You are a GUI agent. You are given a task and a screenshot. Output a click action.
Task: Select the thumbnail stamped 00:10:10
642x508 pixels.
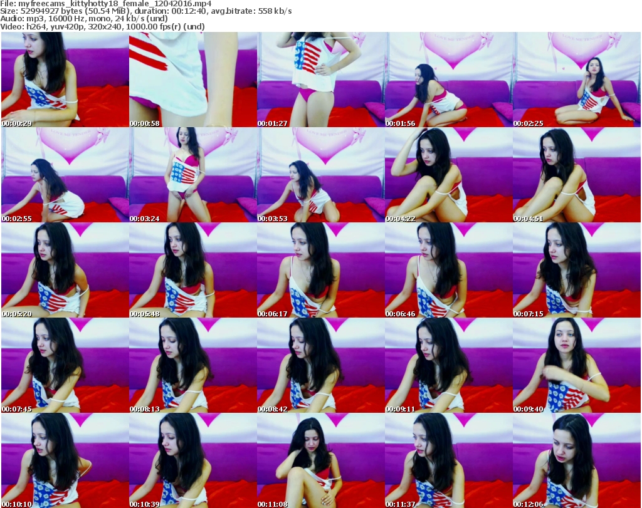click(x=65, y=460)
